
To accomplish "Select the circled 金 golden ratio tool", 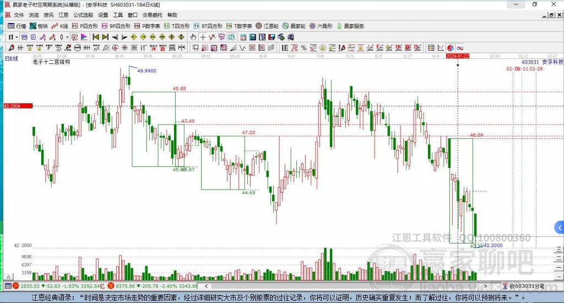I will (323, 47).
